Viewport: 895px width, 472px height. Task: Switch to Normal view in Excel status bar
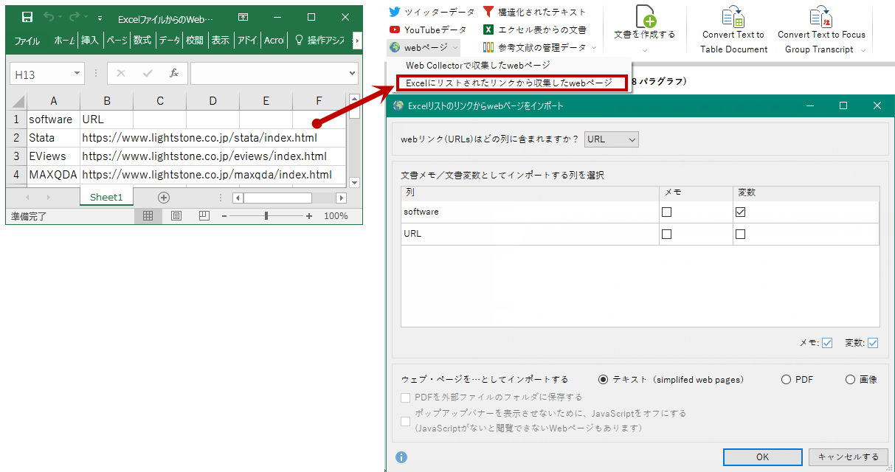coord(148,216)
